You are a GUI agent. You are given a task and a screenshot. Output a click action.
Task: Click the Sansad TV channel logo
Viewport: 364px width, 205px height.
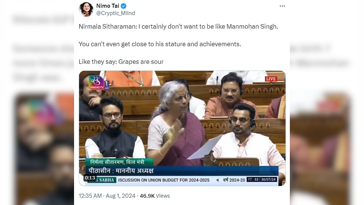click(x=96, y=82)
